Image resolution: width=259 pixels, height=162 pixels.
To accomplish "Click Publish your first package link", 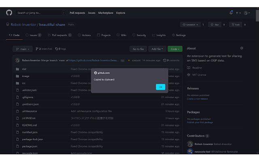I will point(200,122).
